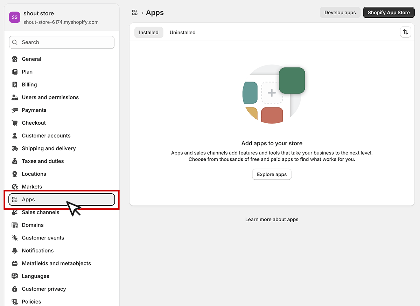420x306 pixels.
Task: Click the Develop apps button
Action: (340, 12)
